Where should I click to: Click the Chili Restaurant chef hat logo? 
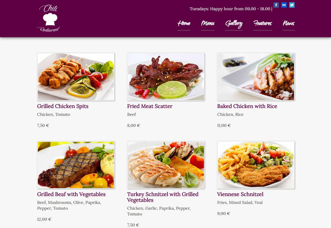click(49, 18)
